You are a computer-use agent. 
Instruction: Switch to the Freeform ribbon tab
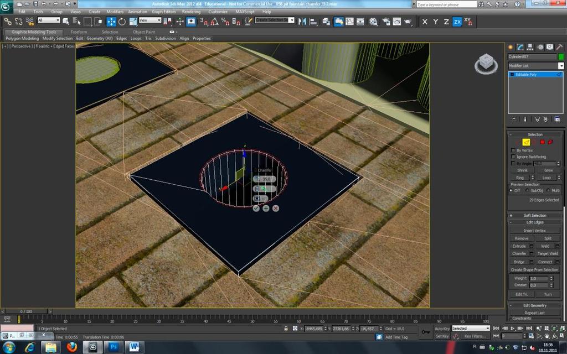79,32
